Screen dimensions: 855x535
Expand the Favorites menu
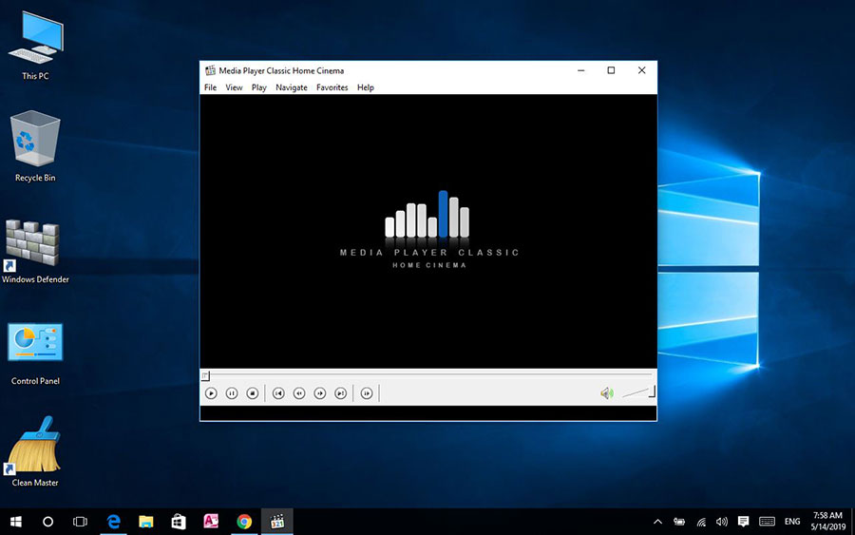[332, 87]
